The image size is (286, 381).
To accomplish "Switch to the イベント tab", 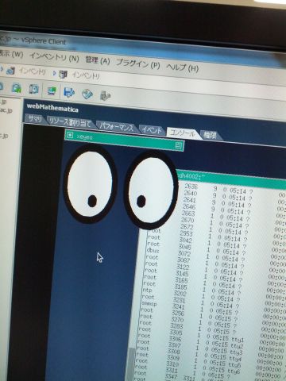I will pyautogui.click(x=152, y=130).
